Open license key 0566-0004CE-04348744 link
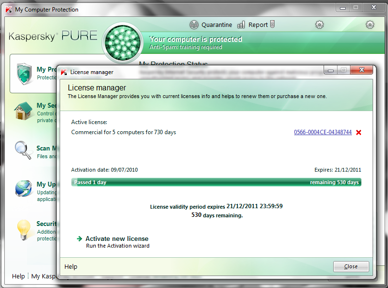 pyautogui.click(x=323, y=132)
